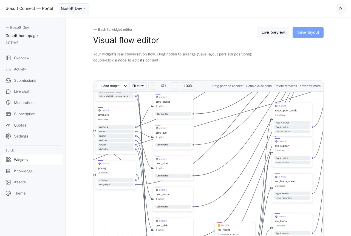This screenshot has width=351, height=236.
Task: Click Fit view in canvas toolbar
Action: point(138,86)
